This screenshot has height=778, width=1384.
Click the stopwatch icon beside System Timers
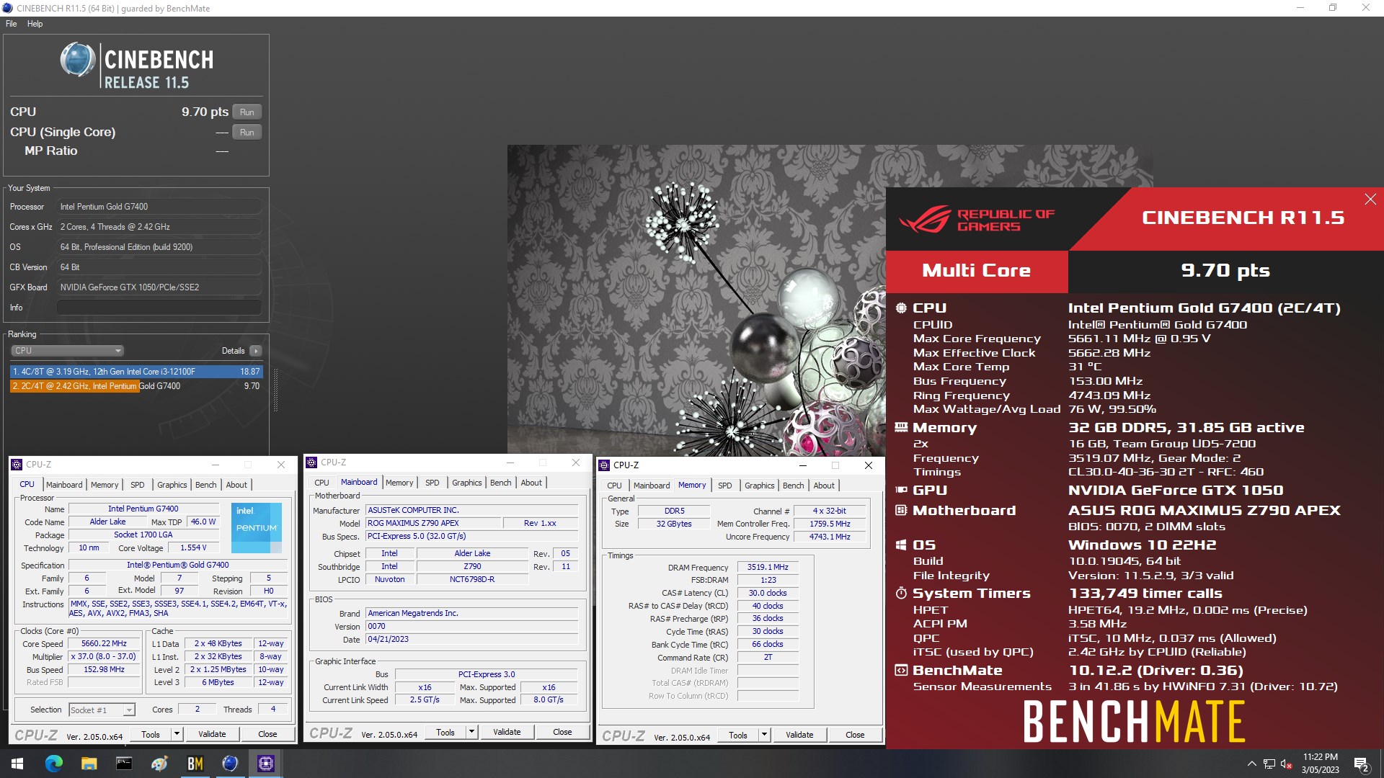click(901, 594)
